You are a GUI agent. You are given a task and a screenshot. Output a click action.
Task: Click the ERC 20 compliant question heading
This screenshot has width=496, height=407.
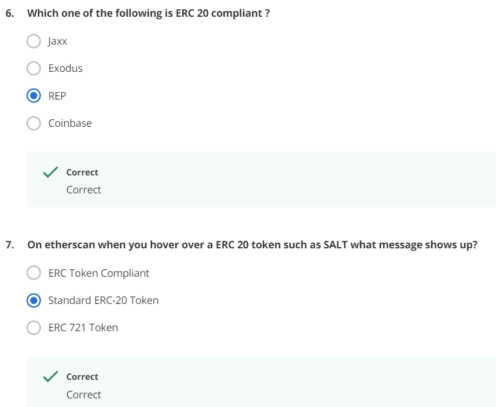[148, 13]
